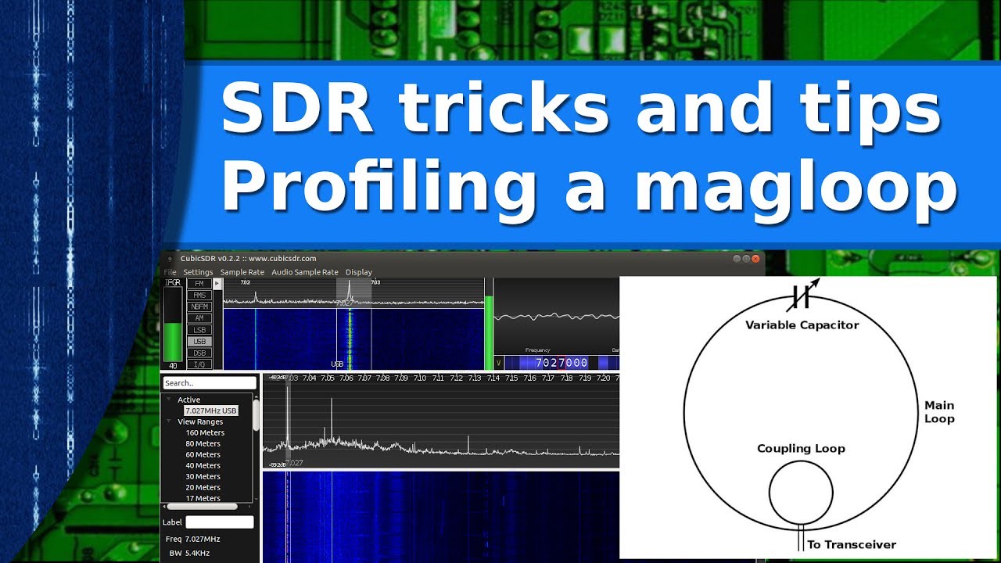Open the File menu
This screenshot has width=1001, height=563.
click(170, 272)
